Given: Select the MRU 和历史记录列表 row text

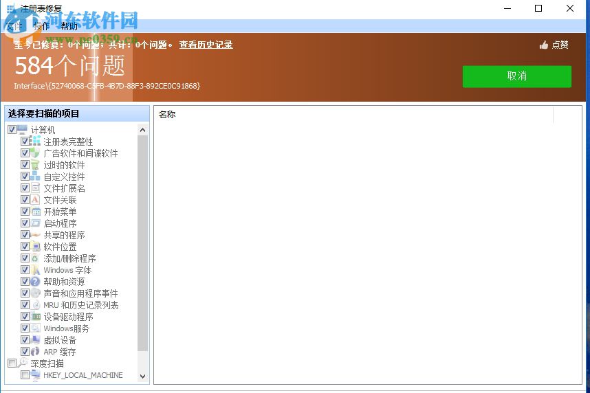Looking at the screenshot, I should pos(81,305).
